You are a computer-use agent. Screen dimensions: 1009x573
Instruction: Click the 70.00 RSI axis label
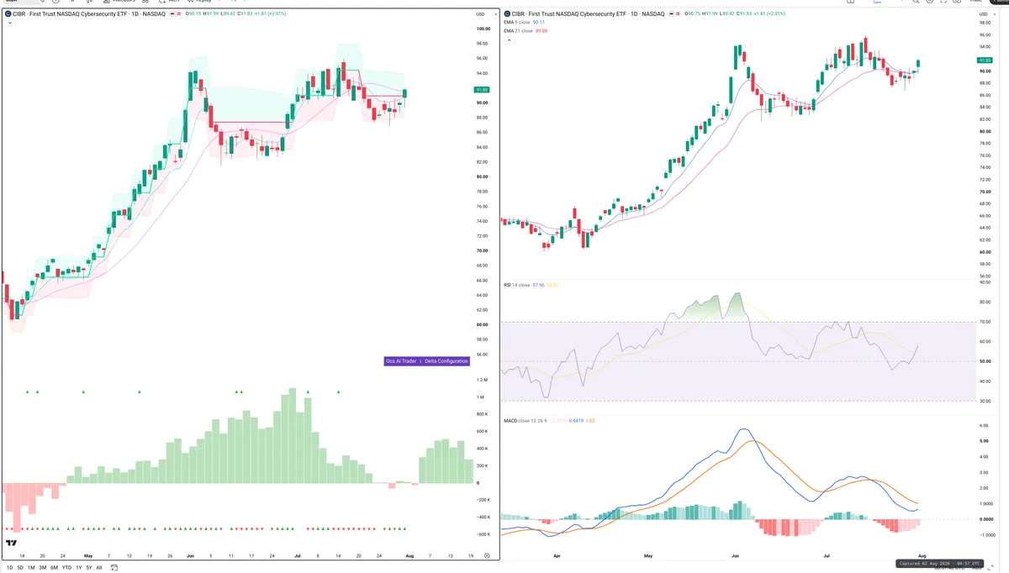[985, 322]
